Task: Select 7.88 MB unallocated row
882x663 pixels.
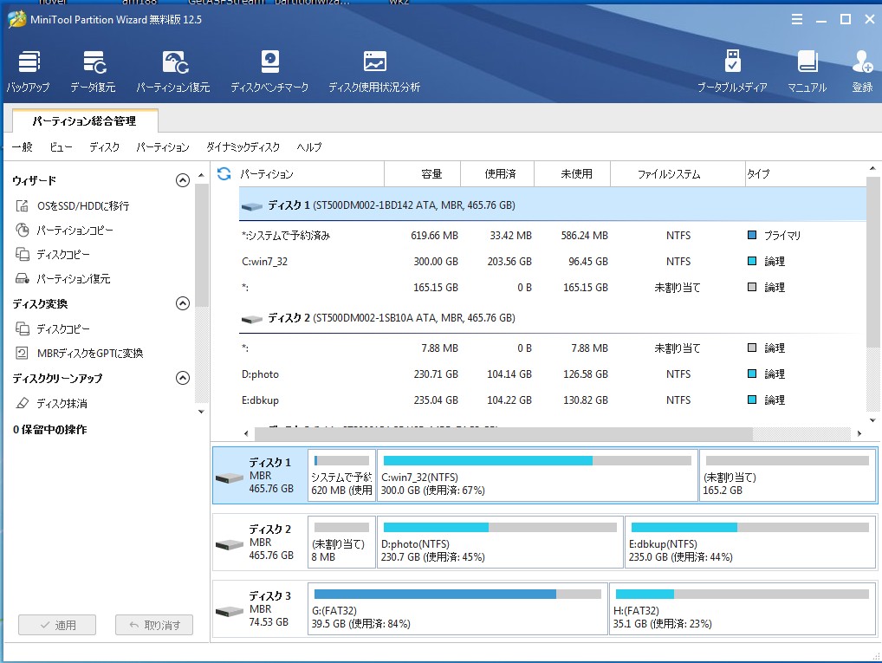Action: point(553,348)
